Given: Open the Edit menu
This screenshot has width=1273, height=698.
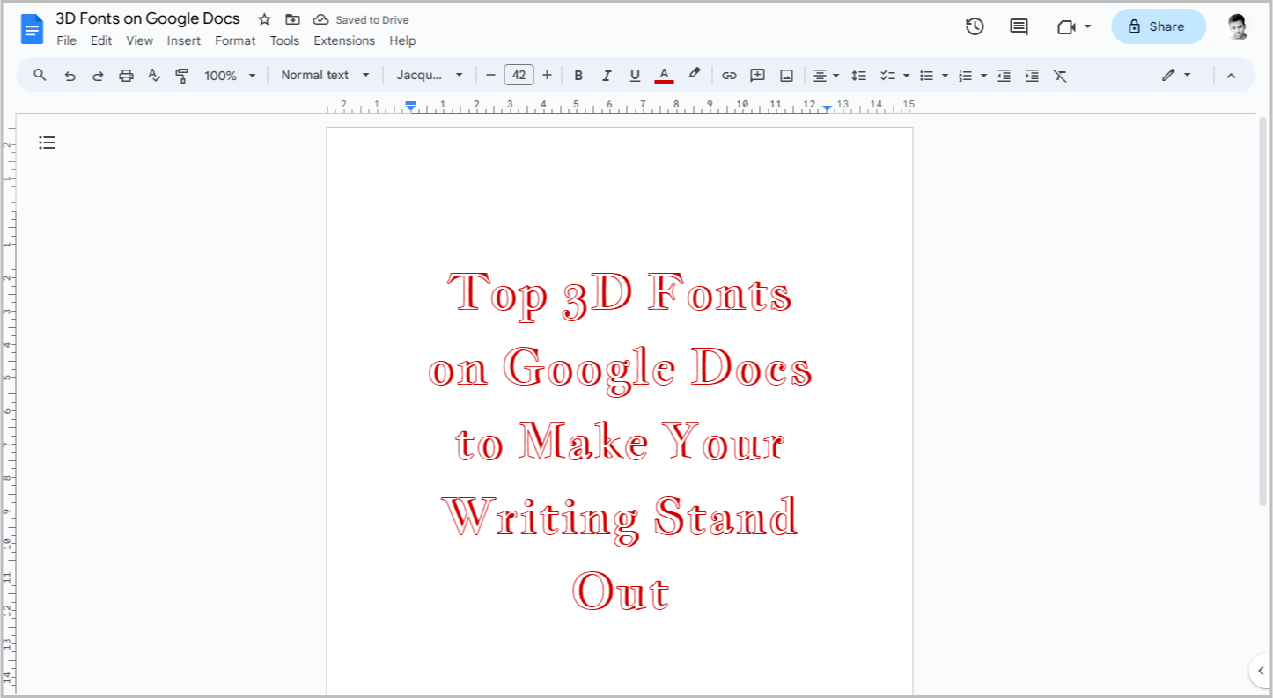Looking at the screenshot, I should tap(101, 40).
